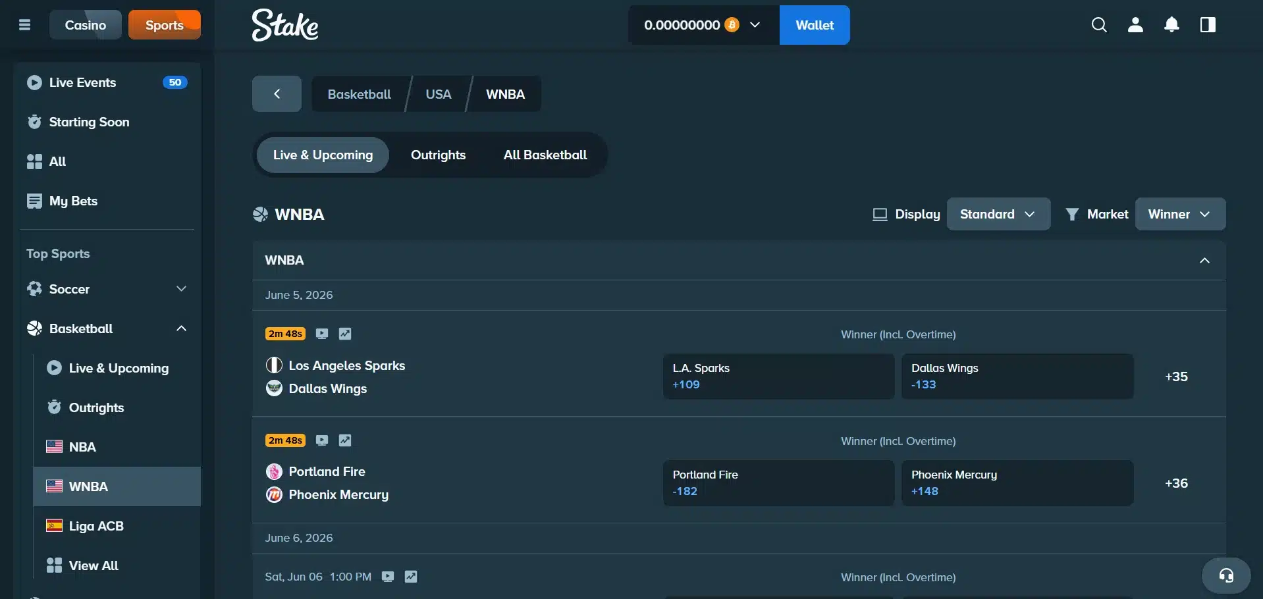1263x599 pixels.
Task: Open stats chart icon for Sparks vs Wings
Action: click(345, 334)
